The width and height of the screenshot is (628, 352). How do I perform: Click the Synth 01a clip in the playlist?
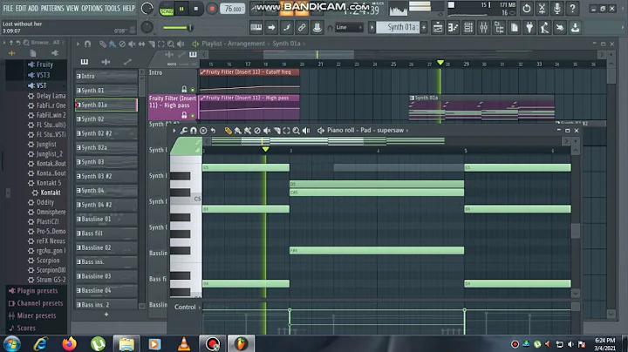[x=481, y=108]
